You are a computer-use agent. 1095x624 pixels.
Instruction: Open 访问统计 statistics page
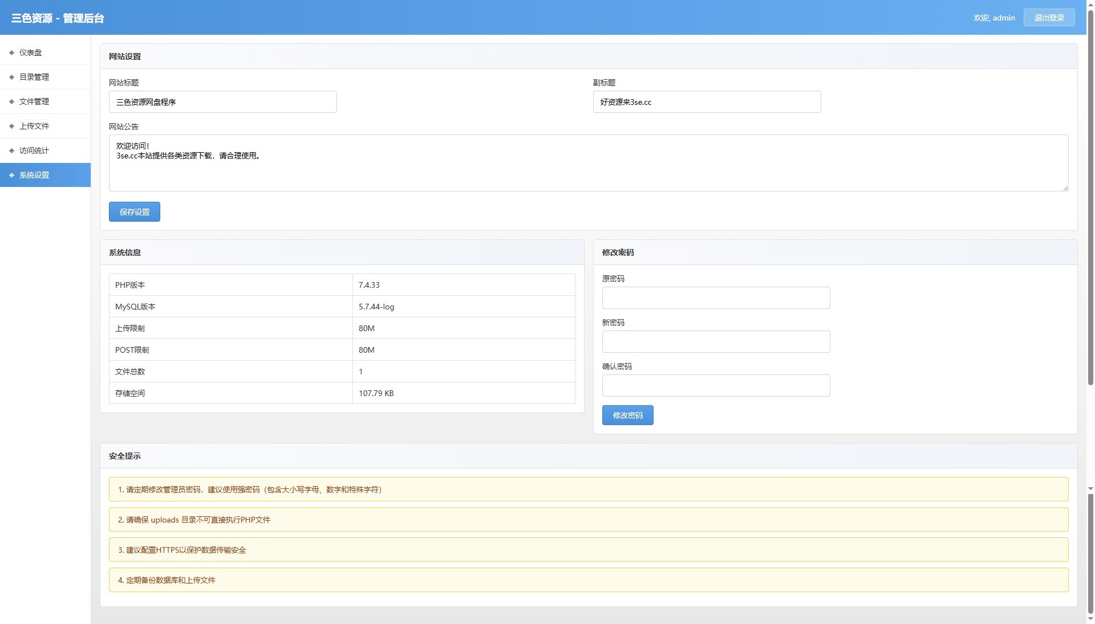[34, 150]
